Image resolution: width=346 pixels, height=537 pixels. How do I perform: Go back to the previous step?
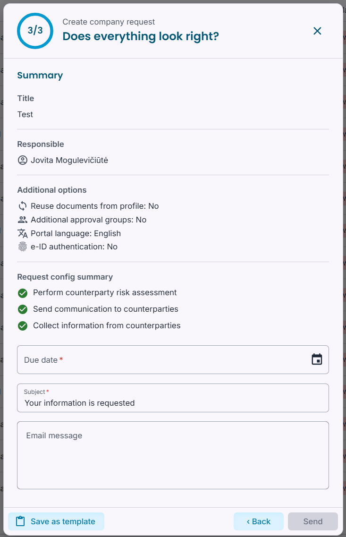coord(258,521)
